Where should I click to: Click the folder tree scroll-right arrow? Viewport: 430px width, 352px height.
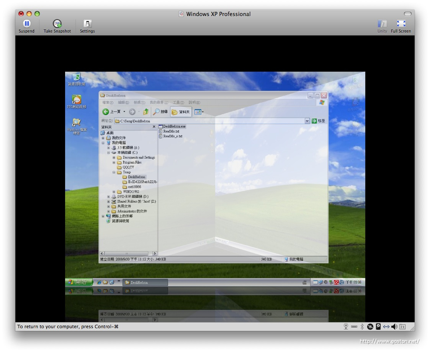click(155, 254)
